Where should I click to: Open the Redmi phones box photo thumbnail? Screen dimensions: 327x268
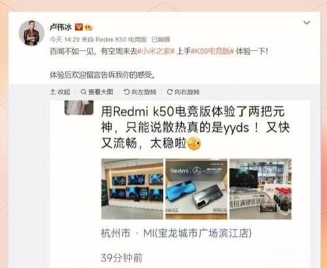(196, 189)
